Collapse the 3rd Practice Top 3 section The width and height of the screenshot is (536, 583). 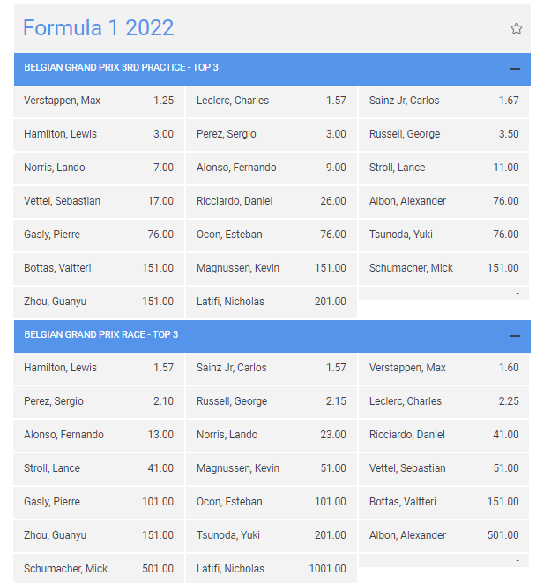pos(515,69)
